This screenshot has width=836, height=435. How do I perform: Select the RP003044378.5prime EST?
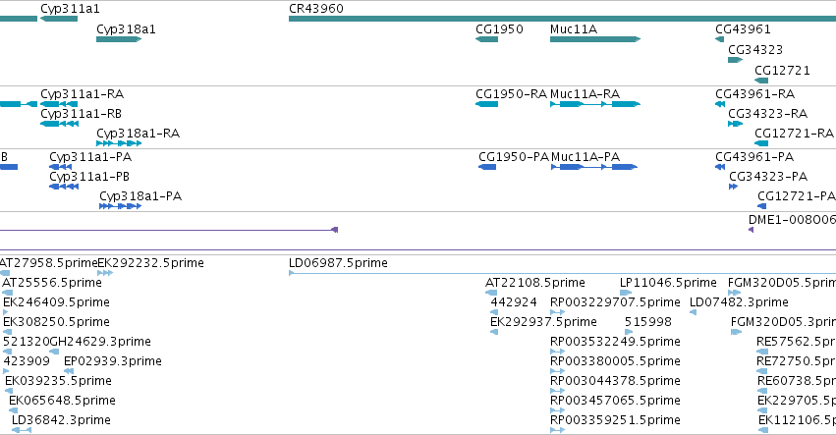(x=557, y=391)
